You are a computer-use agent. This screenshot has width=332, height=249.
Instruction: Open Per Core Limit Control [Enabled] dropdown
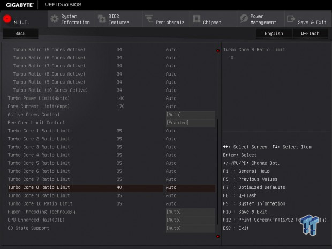click(191, 123)
